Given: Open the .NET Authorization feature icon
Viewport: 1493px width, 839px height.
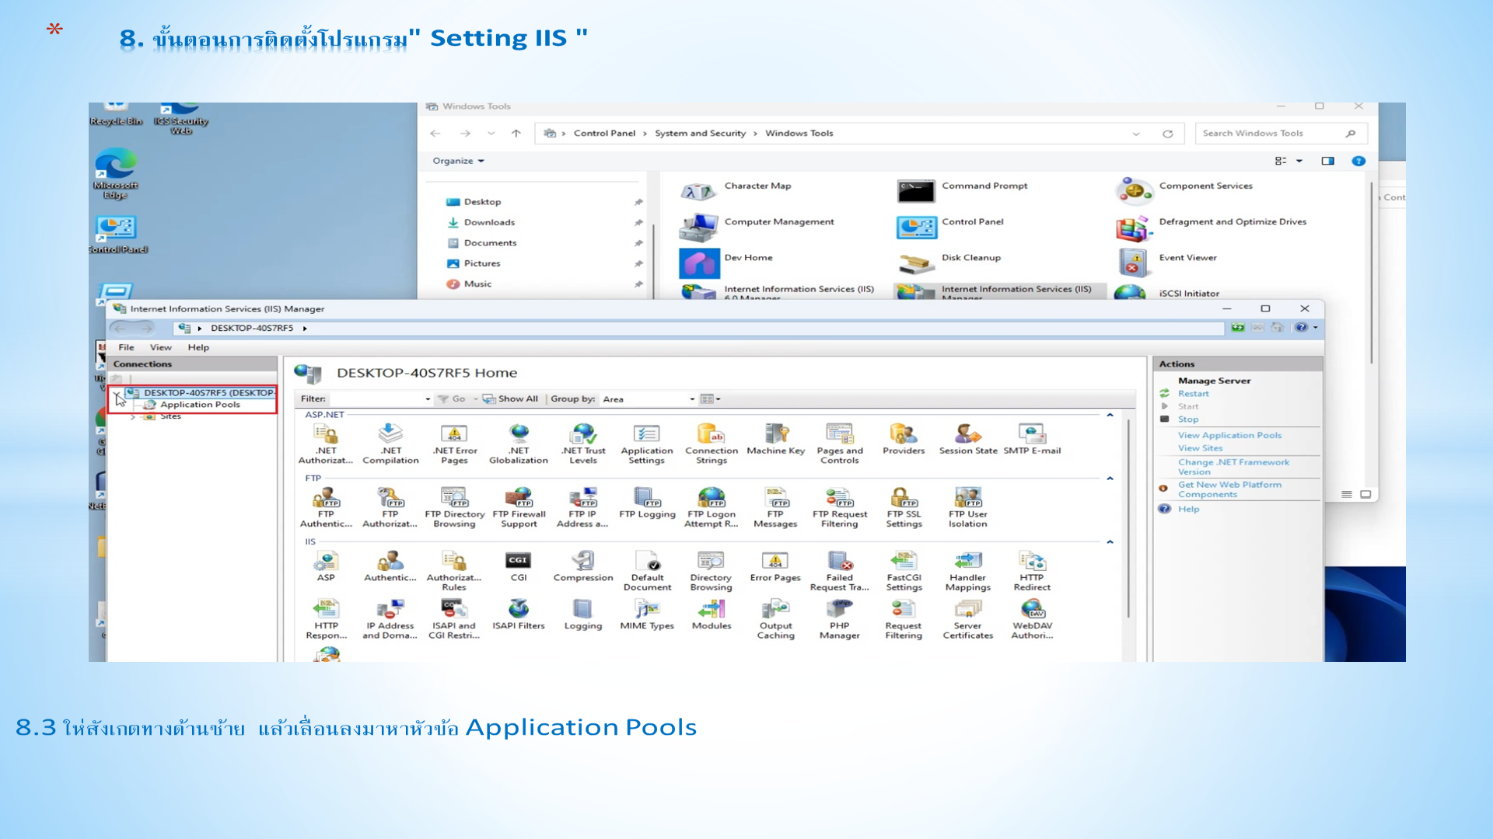Looking at the screenshot, I should click(x=326, y=444).
